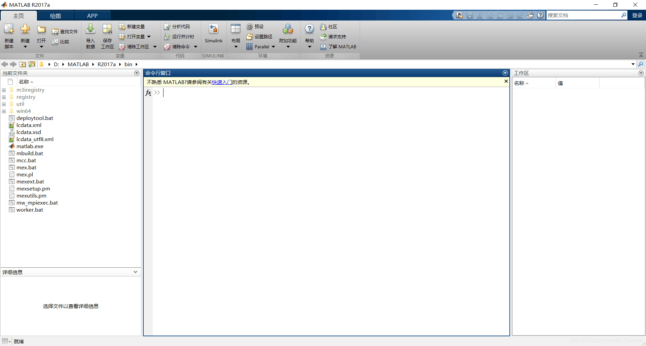Image resolution: width=646 pixels, height=346 pixels.
Task: Click the search magnifier in address bar
Action: click(641, 64)
